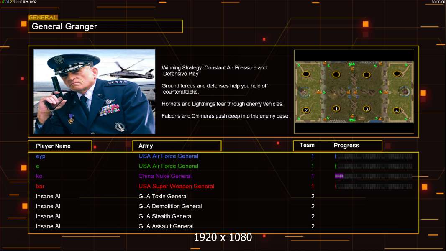Click start position 3 on the map preview

click(367, 109)
